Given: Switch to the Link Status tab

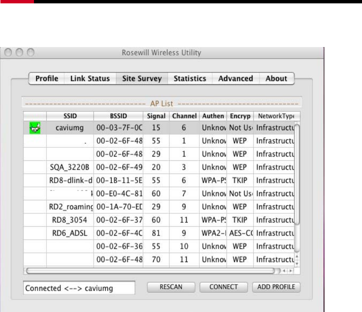Looking at the screenshot, I should pyautogui.click(x=90, y=79).
